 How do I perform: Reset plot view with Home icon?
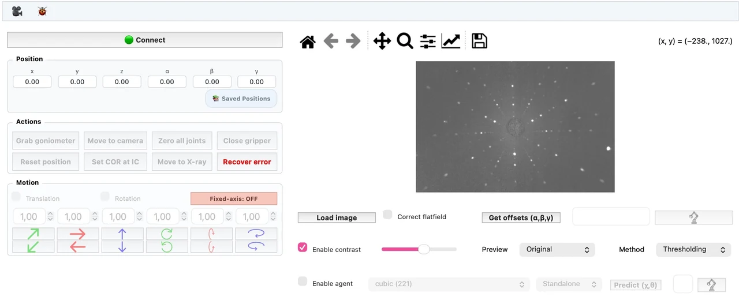tap(308, 42)
